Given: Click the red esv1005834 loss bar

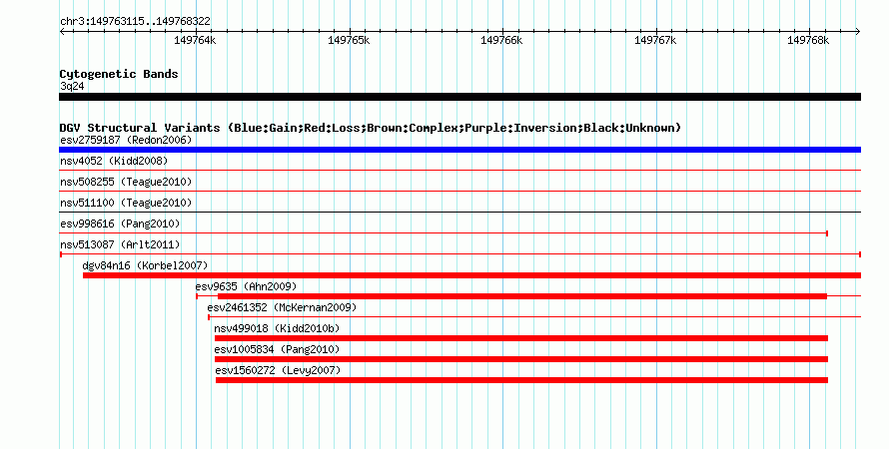Looking at the screenshot, I should tap(521, 359).
